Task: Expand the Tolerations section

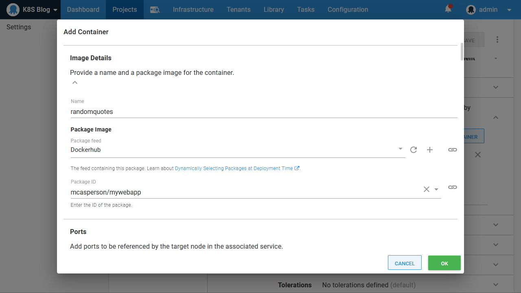Action: 495,285
